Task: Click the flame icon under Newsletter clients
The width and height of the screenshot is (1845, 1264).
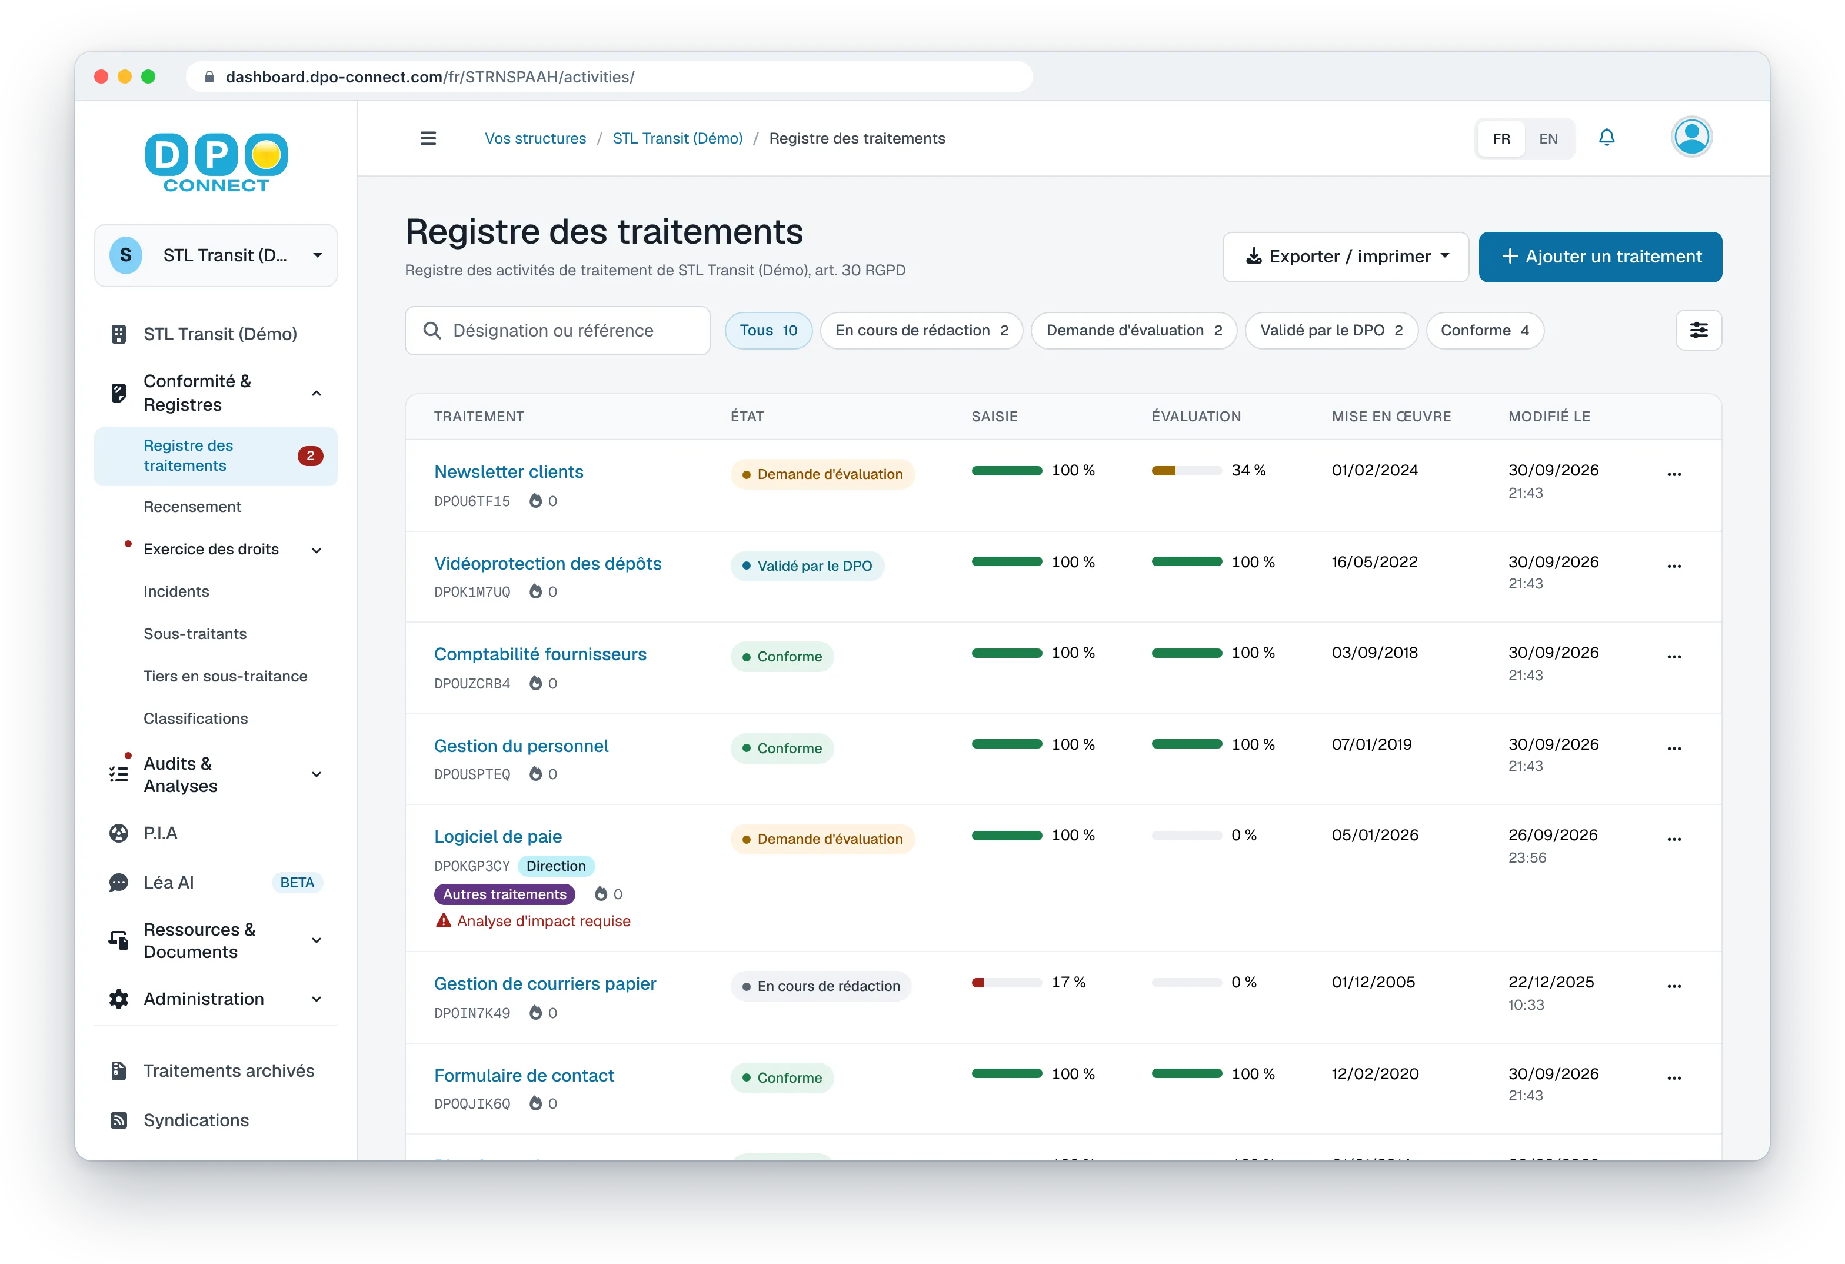Action: (x=536, y=501)
